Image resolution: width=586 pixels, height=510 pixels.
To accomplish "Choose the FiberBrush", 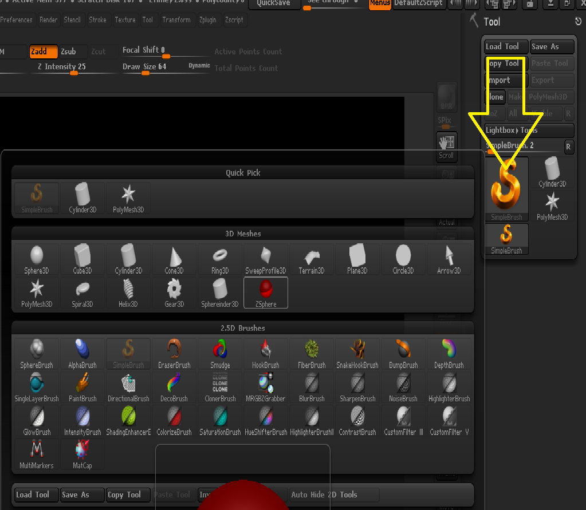I will click(x=312, y=354).
